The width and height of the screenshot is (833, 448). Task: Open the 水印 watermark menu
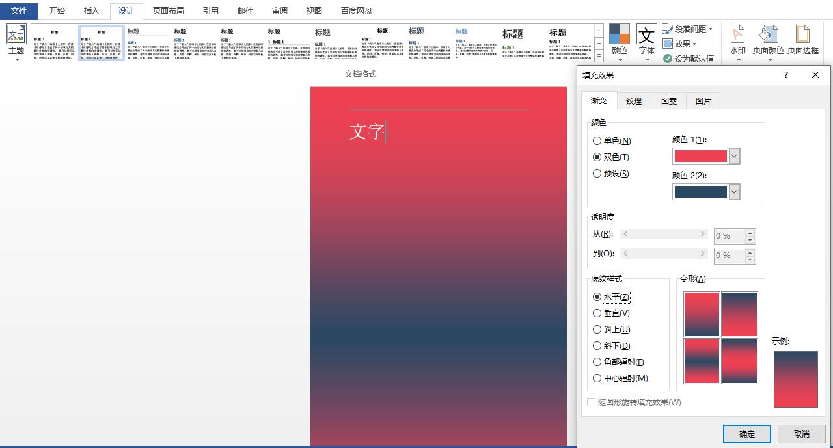(737, 43)
